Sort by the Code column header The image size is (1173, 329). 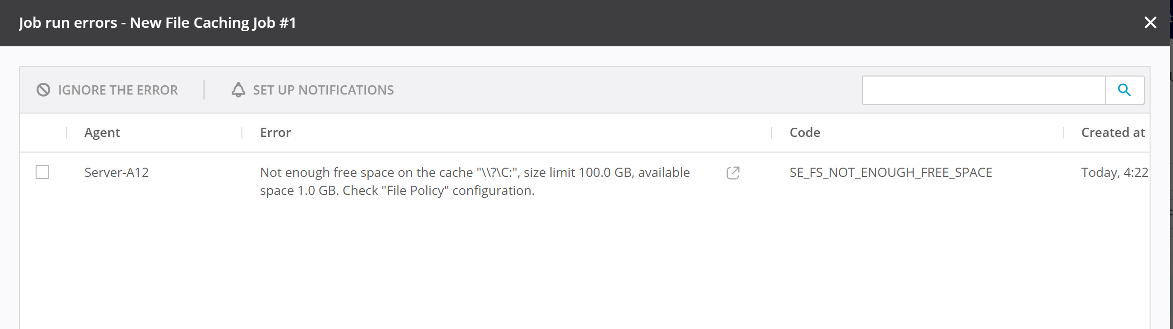tap(805, 133)
